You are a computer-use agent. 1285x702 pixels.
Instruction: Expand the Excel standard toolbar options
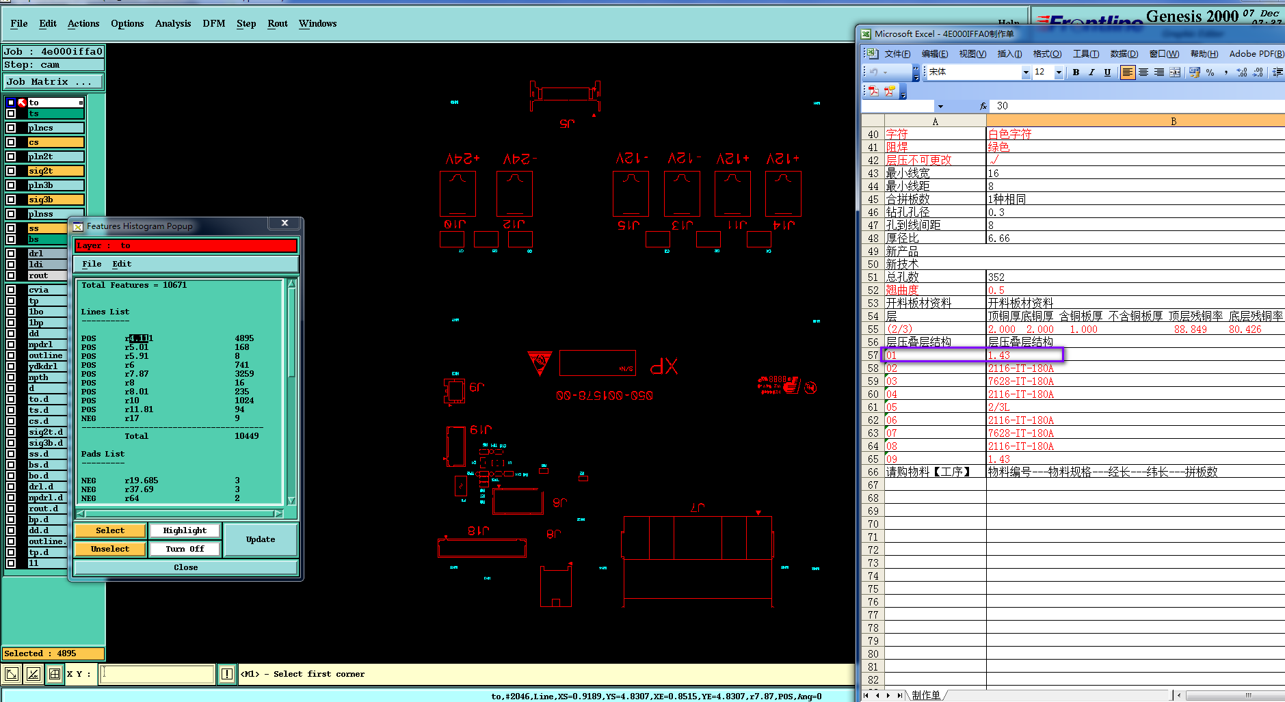click(916, 72)
